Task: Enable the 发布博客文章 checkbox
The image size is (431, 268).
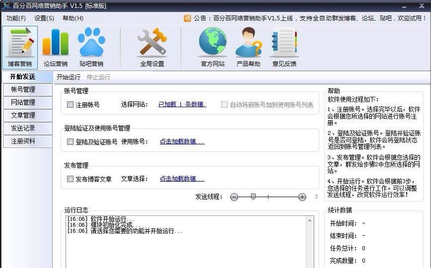Action: (x=70, y=179)
